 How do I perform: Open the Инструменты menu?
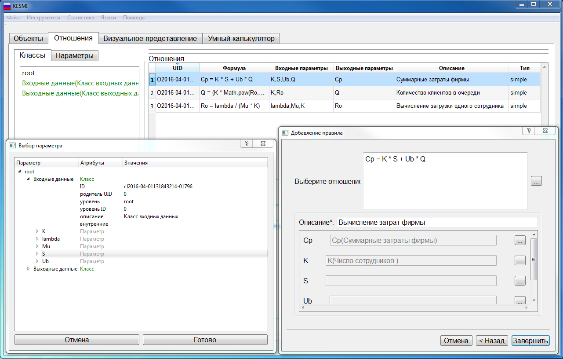[44, 18]
